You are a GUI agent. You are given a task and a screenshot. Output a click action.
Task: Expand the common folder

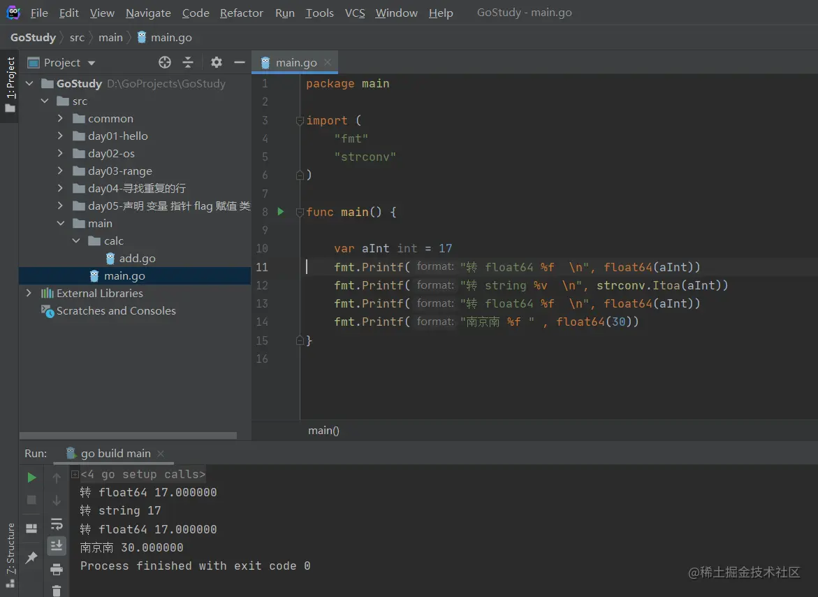(60, 118)
